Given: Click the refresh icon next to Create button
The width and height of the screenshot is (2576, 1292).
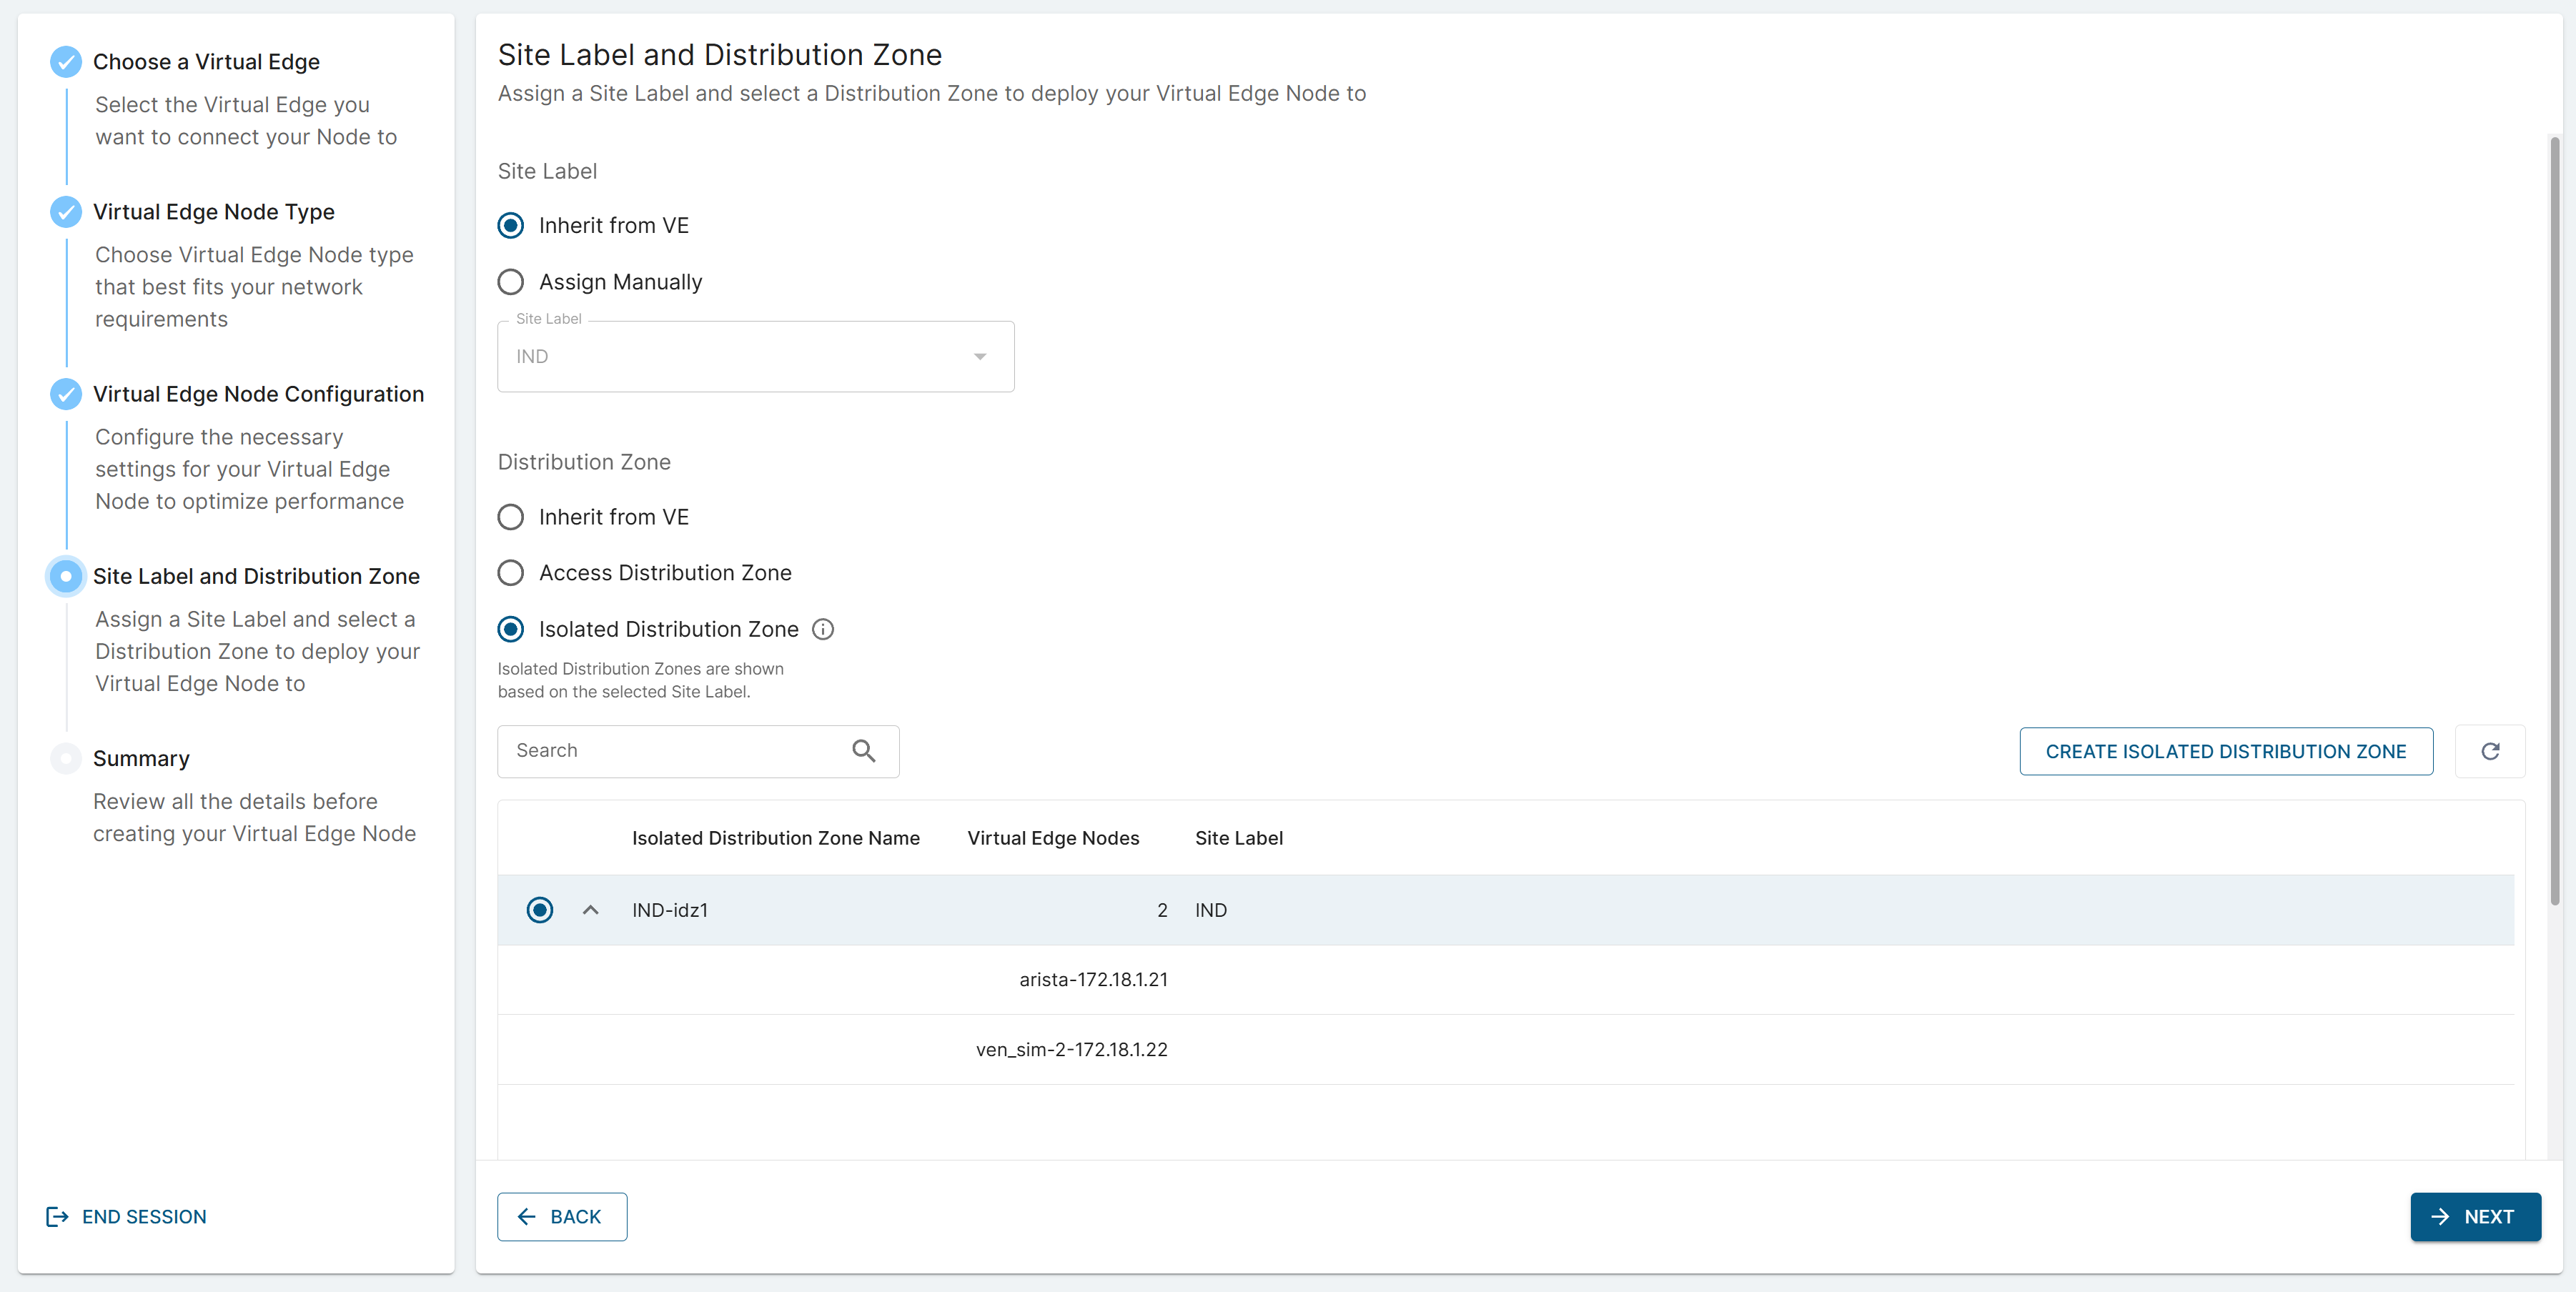Looking at the screenshot, I should 2489,751.
